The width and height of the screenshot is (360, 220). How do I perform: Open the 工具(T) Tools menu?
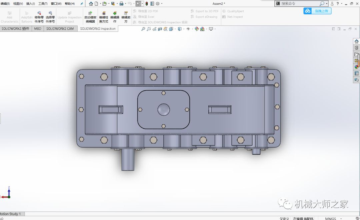(x=43, y=4)
